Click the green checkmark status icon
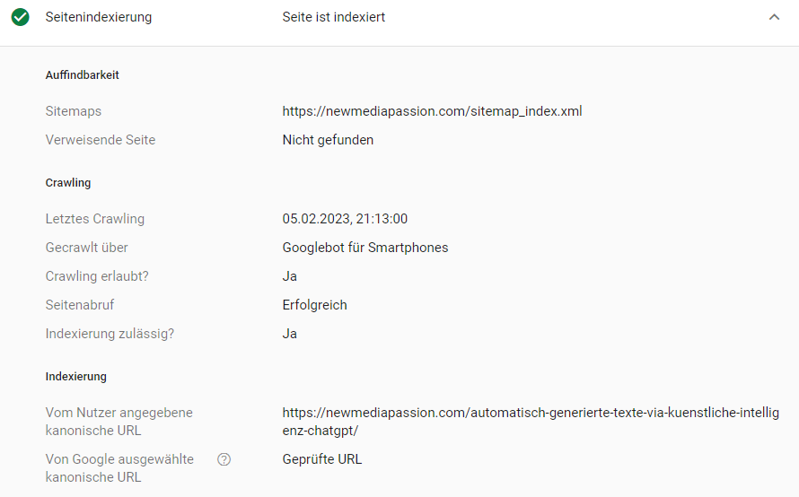Screen dimensions: 799x497 pos(21,17)
